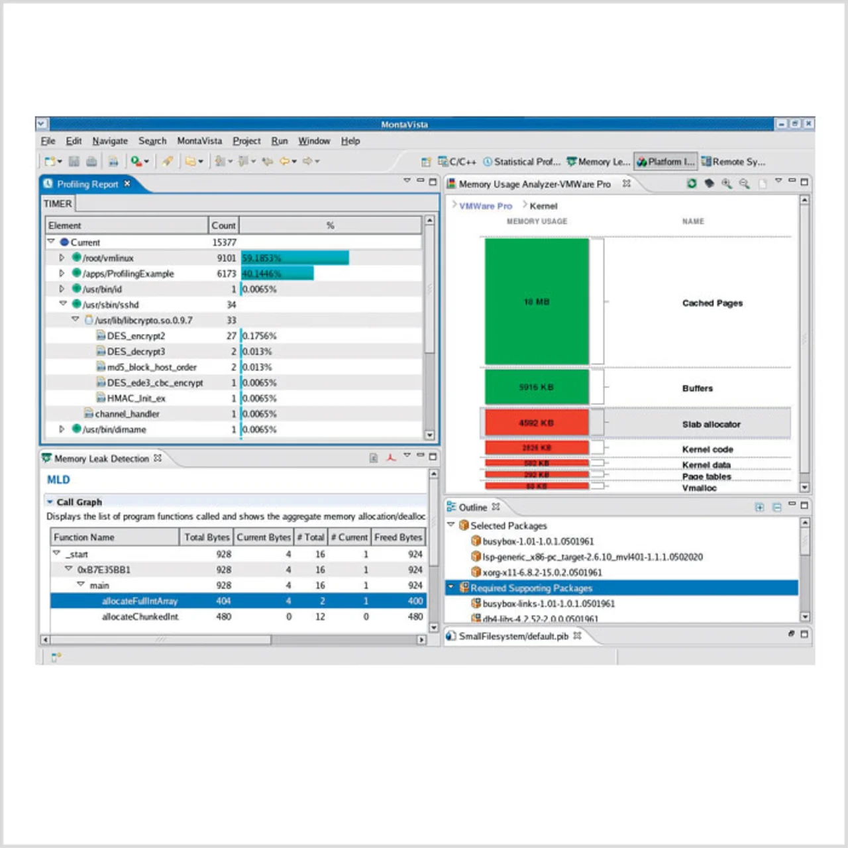This screenshot has height=848, width=848.
Task: Collapse the /usr/sbin/sshd tree node
Action: (x=63, y=304)
